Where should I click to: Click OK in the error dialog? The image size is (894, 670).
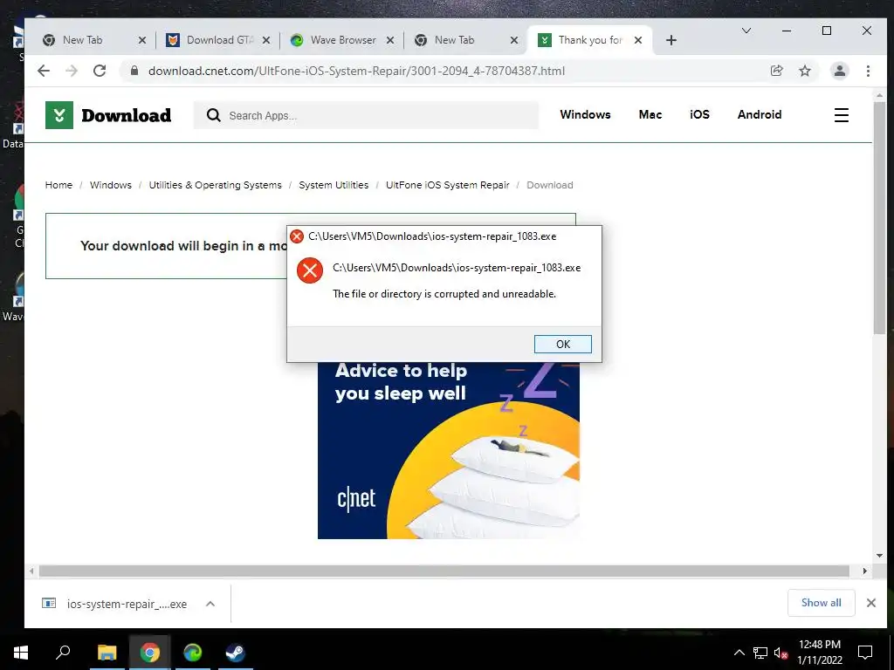tap(563, 344)
